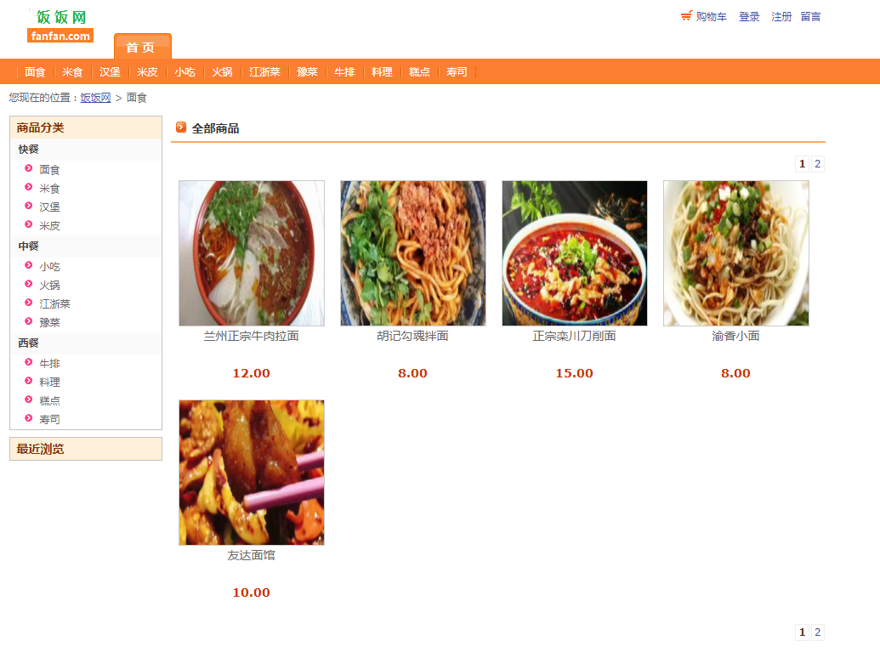Open the shopping cart icon
The height and width of the screenshot is (652, 880).
[686, 16]
